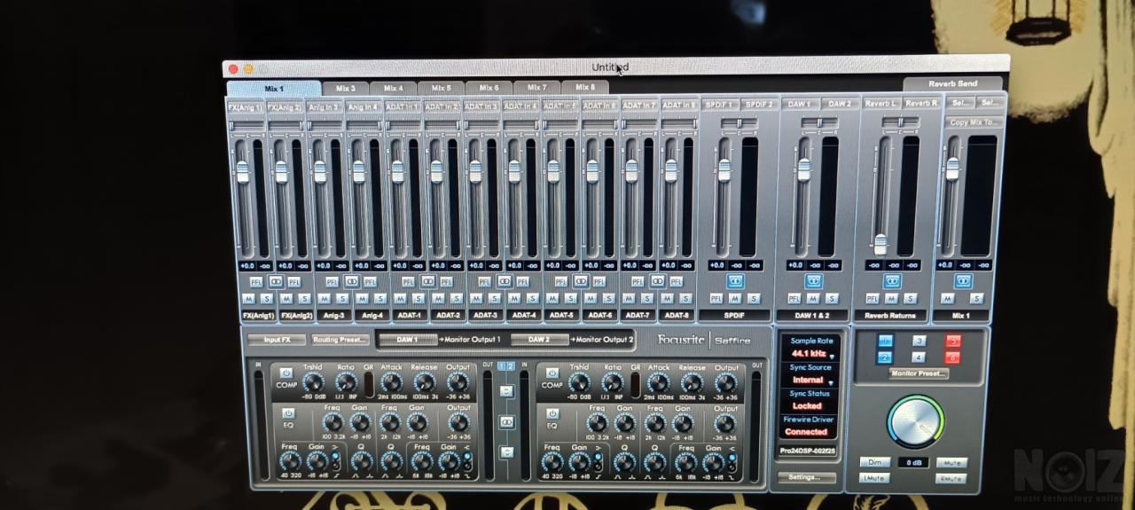
Task: Click stereo link icon on DAW 1 & 2
Action: 813,281
